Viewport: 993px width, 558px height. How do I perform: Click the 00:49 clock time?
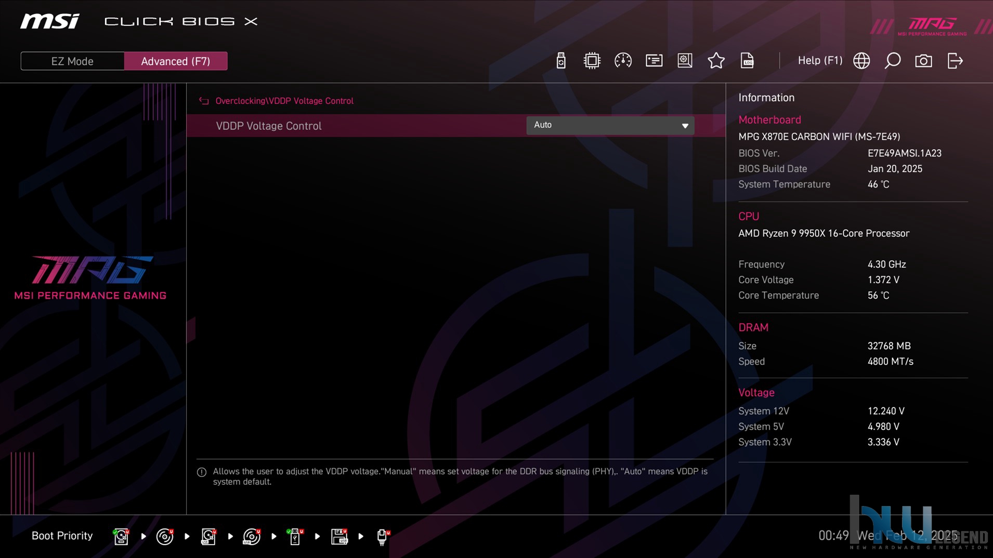tap(833, 536)
